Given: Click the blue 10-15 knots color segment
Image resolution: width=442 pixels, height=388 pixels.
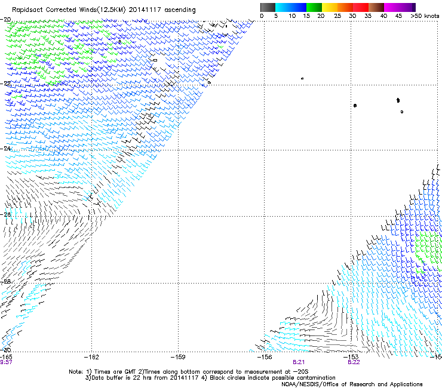Looking at the screenshot, I should coord(299,7).
